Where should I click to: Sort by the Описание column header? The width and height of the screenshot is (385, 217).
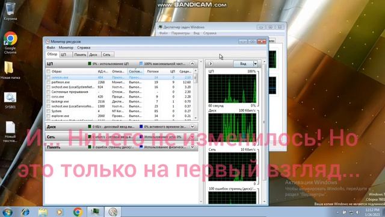[x=119, y=71]
